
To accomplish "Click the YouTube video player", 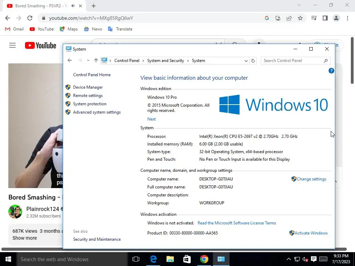I will (36, 126).
